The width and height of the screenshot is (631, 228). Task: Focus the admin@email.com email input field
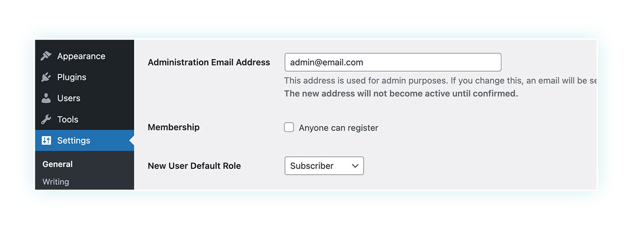point(393,62)
